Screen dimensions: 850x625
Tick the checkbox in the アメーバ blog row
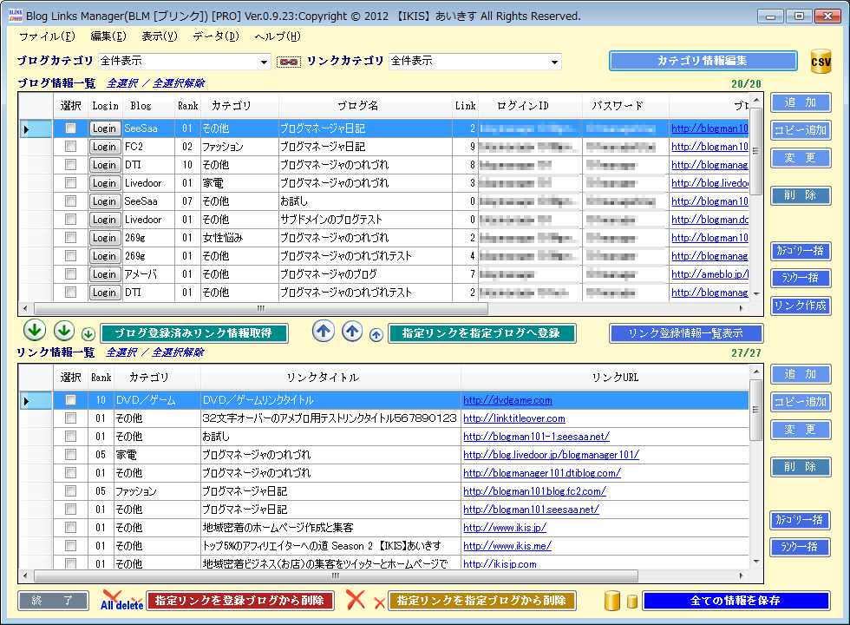70,274
